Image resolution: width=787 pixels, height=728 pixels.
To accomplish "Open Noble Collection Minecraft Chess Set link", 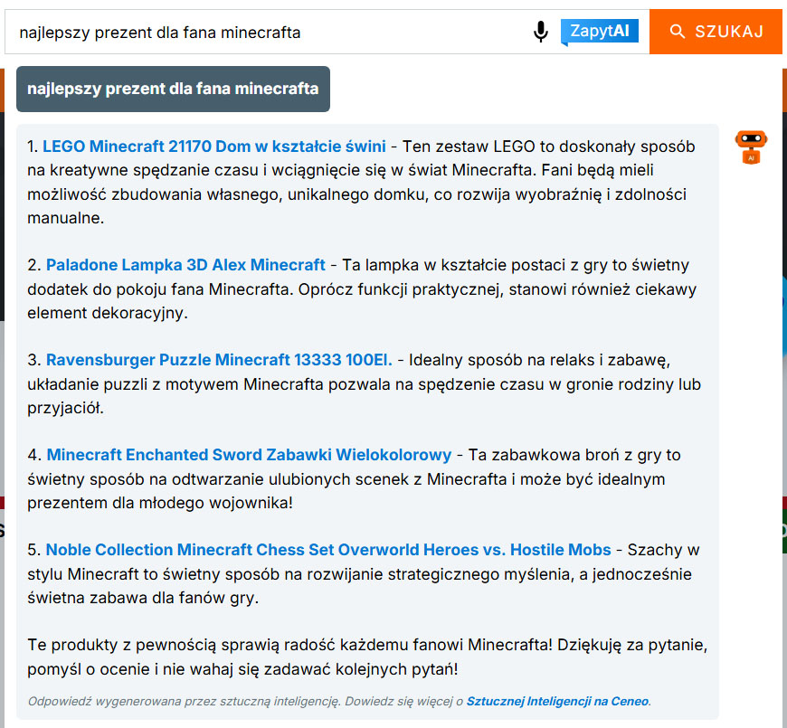I will [328, 550].
